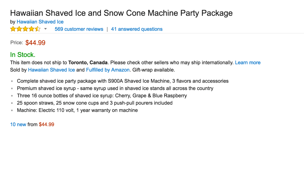The image size is (304, 170).
Task: Click the green In Stock status
Action: point(23,55)
